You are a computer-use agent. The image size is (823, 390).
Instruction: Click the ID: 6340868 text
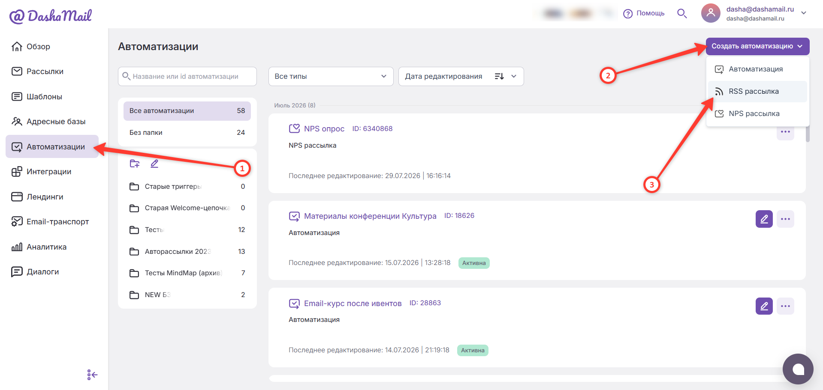tap(372, 128)
